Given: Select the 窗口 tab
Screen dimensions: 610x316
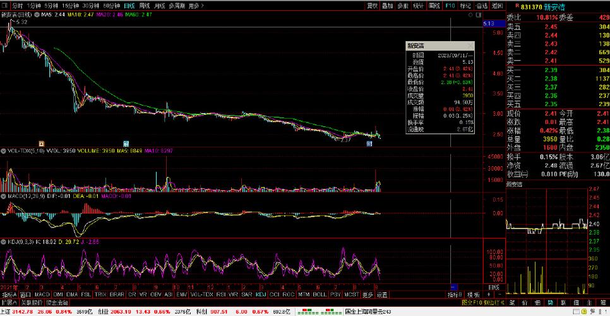Looking at the screenshot, I should tap(25, 295).
